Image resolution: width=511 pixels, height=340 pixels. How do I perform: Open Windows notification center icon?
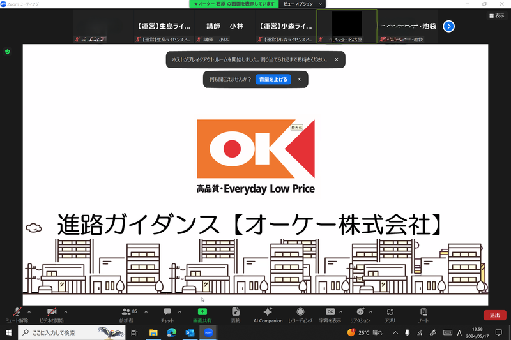[499, 332]
